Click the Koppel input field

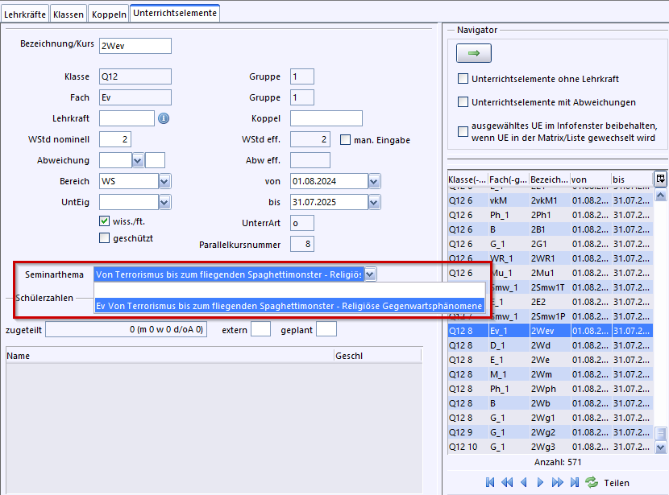coord(326,118)
